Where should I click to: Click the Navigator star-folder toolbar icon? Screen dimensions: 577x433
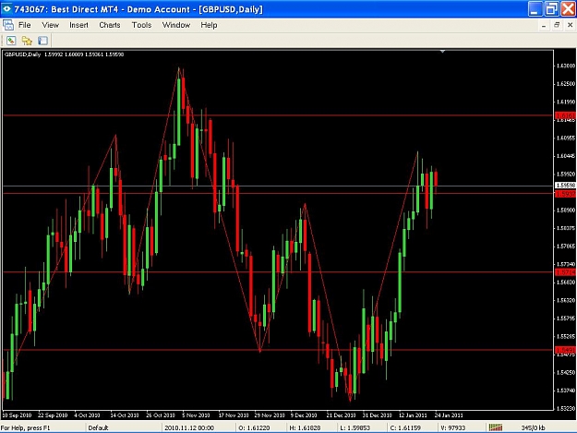tap(27, 41)
